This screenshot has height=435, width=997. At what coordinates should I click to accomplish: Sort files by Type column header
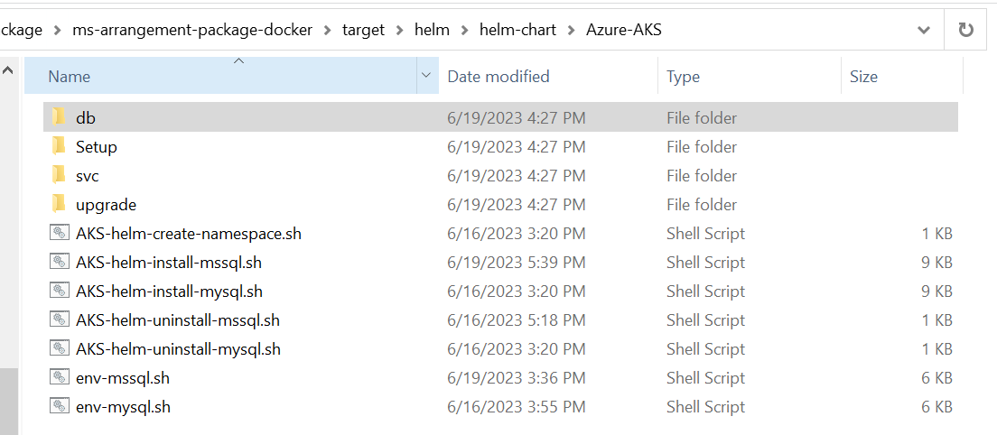point(683,77)
